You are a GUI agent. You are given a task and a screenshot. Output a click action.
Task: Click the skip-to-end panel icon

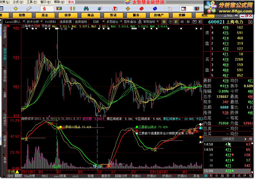[200, 22]
